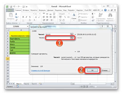The image size is (122, 94).
Task: Open Найти и выделить binoculars menu
Action: (x=110, y=17)
